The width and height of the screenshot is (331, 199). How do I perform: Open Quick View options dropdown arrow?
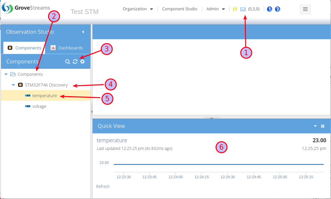[x=315, y=126]
